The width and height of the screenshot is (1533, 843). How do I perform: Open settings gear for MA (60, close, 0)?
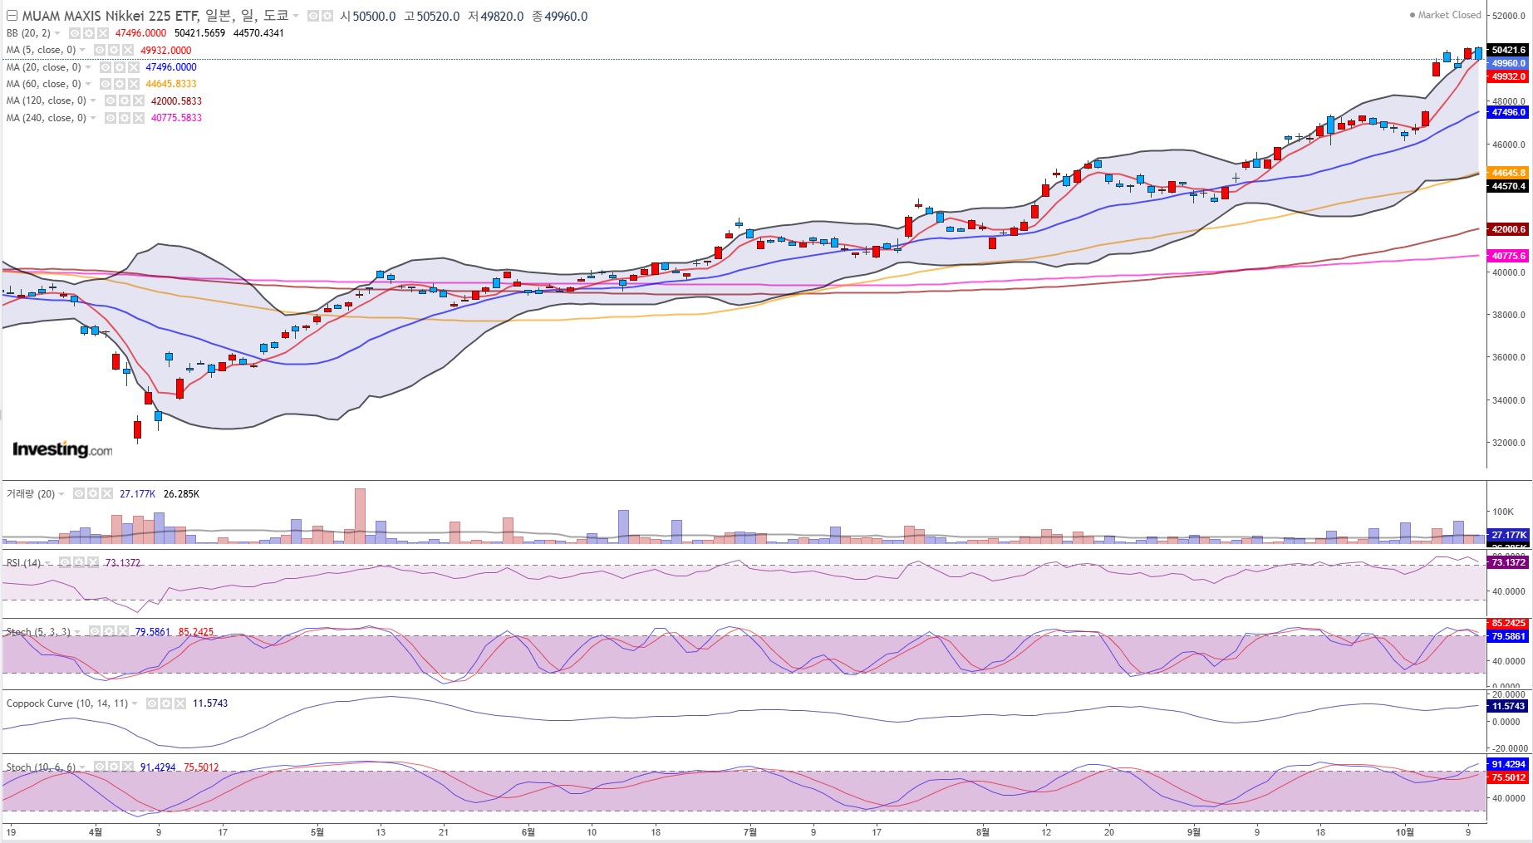(x=119, y=84)
